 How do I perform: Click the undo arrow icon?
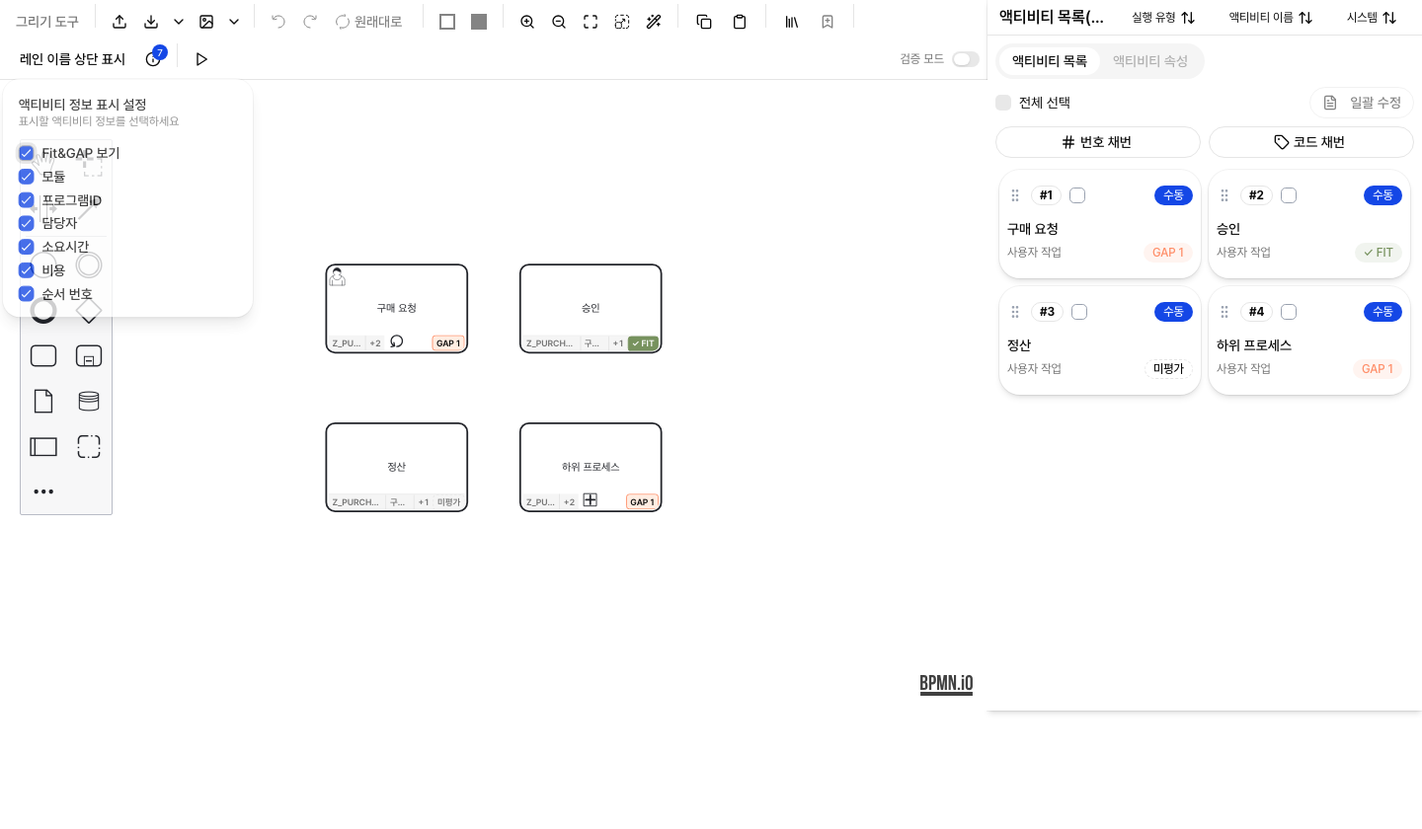[278, 22]
